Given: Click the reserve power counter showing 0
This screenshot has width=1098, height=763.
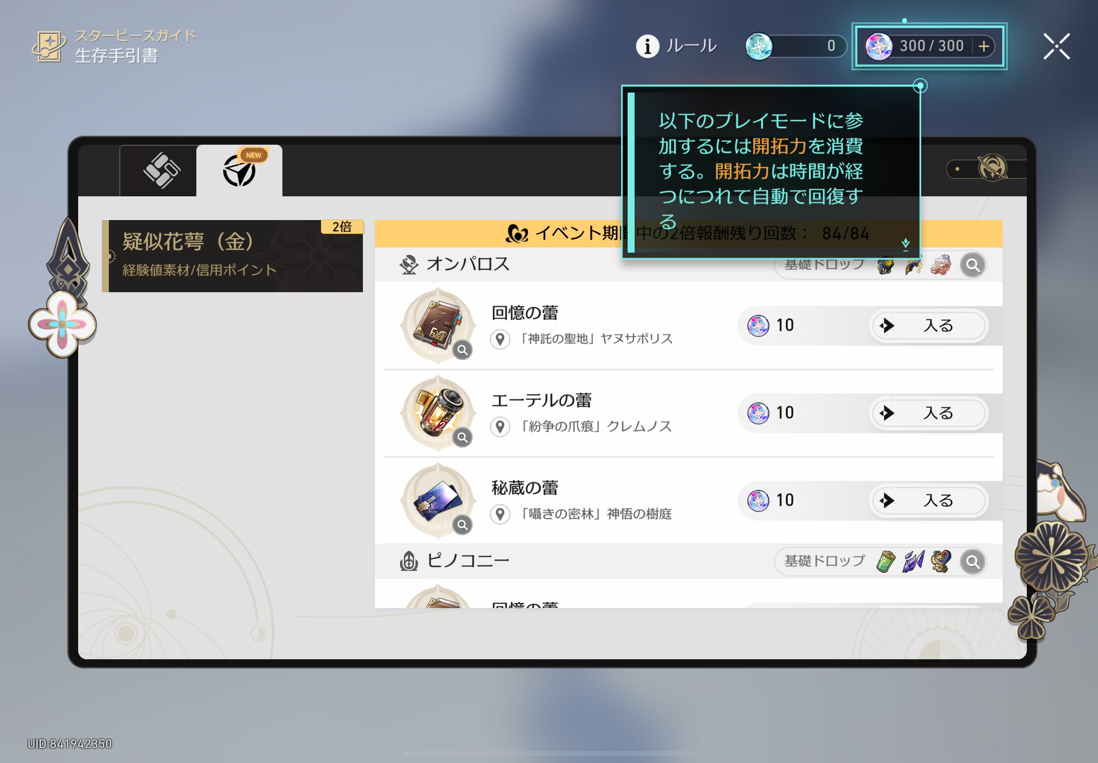Looking at the screenshot, I should 796,47.
